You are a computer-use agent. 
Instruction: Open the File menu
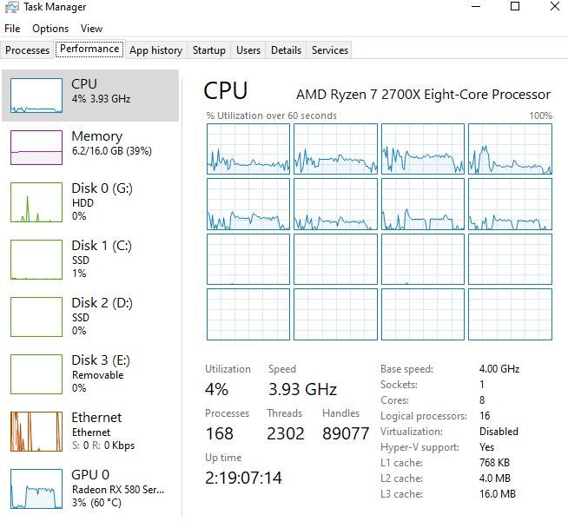[12, 29]
